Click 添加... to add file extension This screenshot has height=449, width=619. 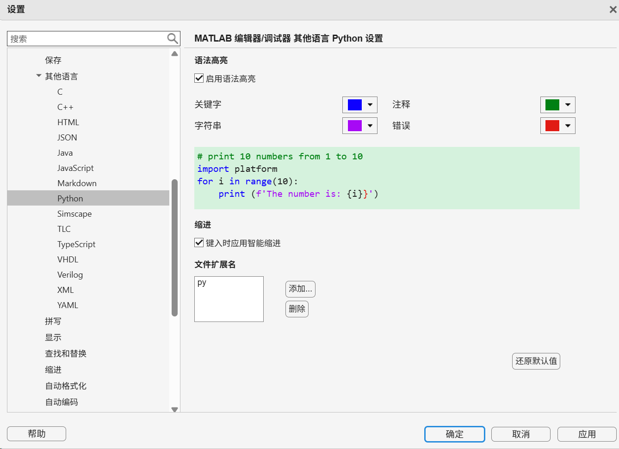point(300,289)
